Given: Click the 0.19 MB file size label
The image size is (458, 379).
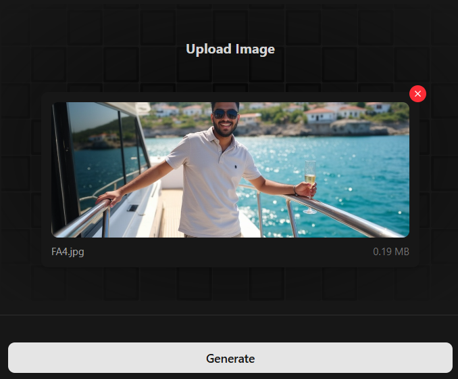Looking at the screenshot, I should pyautogui.click(x=390, y=252).
